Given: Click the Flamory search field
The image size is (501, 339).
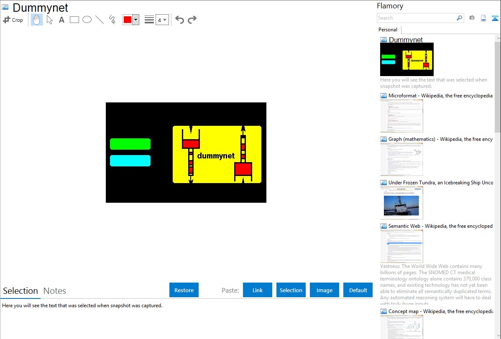Looking at the screenshot, I should click(417, 18).
